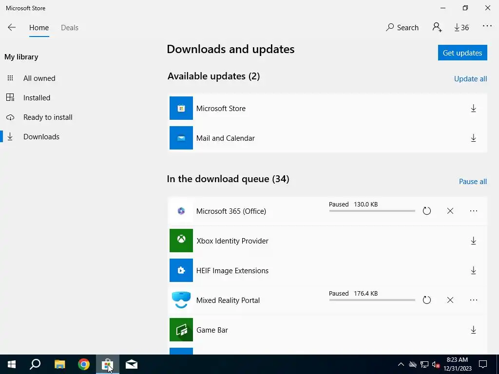499x374 pixels.
Task: Click the Mixed Reality Portal headset icon
Action: 181,300
